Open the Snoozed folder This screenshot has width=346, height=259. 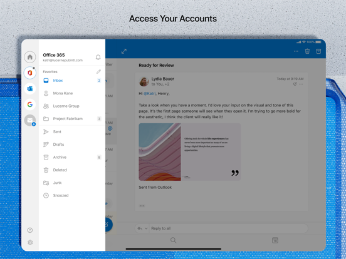pos(72,196)
